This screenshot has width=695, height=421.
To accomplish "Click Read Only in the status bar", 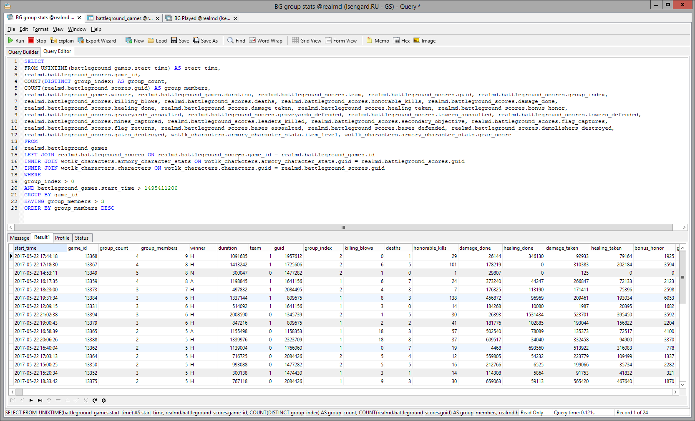I will click(x=532, y=413).
